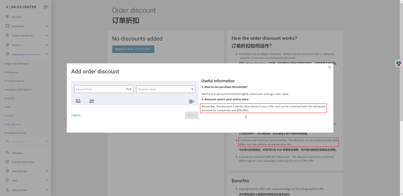The height and width of the screenshot is (196, 403).
Task: Collapse the Sales Center sidebar
Action: [46, 7]
